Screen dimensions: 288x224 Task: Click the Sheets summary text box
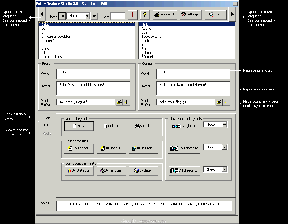click(x=144, y=206)
